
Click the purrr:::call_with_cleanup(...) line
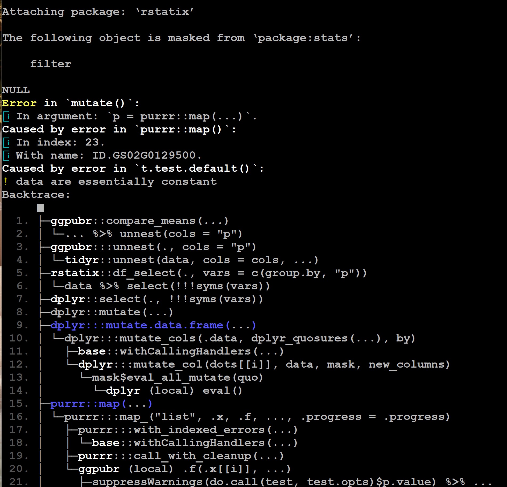[x=181, y=456]
